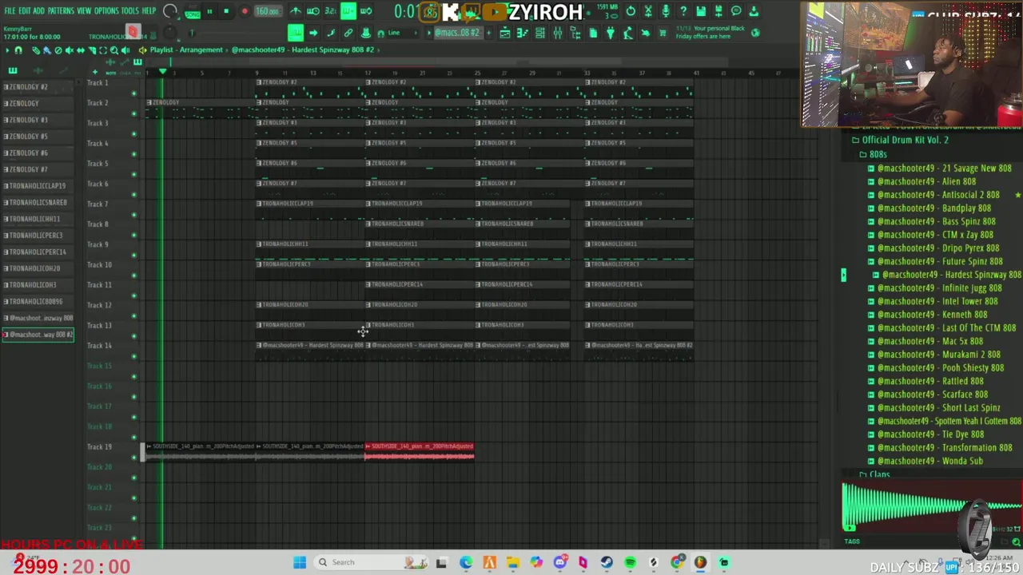
Task: Toggle playlist magnet snap
Action: [x=18, y=50]
